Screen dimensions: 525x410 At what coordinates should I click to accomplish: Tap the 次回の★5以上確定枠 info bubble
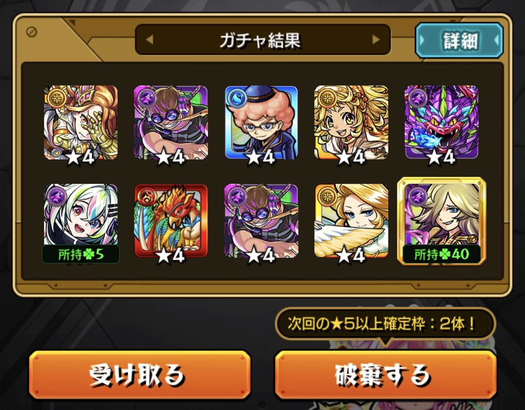point(385,324)
